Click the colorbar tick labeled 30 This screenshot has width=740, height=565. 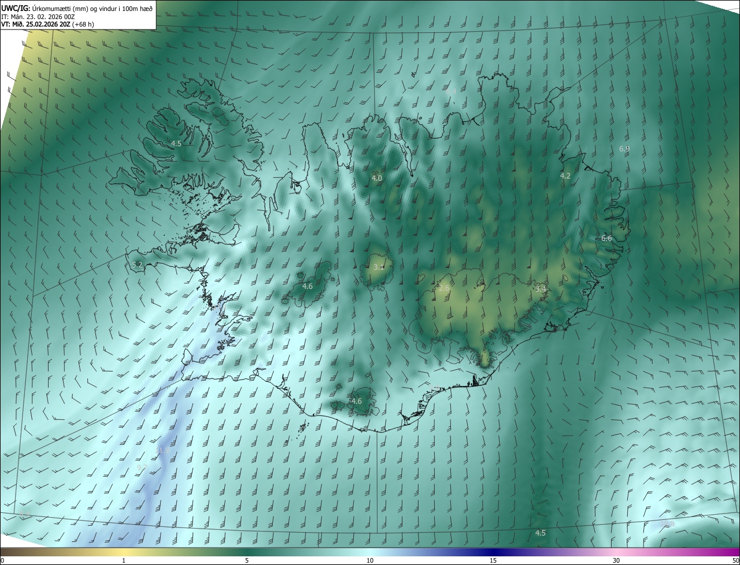[616, 560]
